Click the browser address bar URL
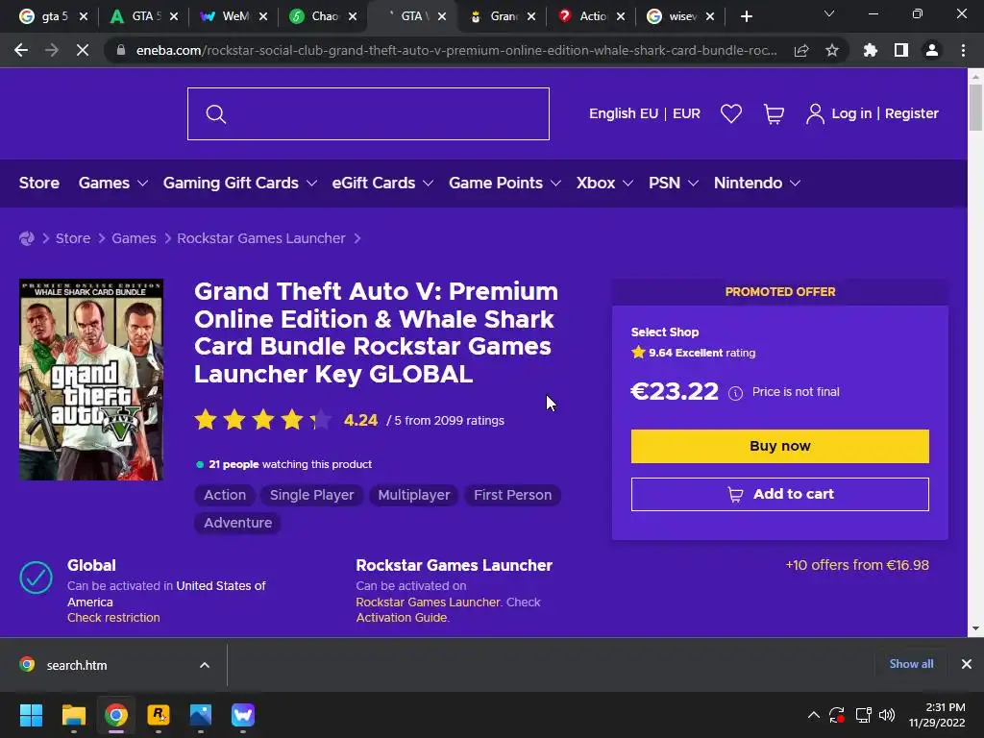This screenshot has height=738, width=984. 456,50
